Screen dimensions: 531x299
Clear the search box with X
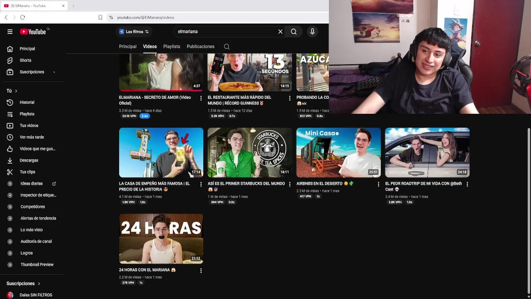[280, 32]
